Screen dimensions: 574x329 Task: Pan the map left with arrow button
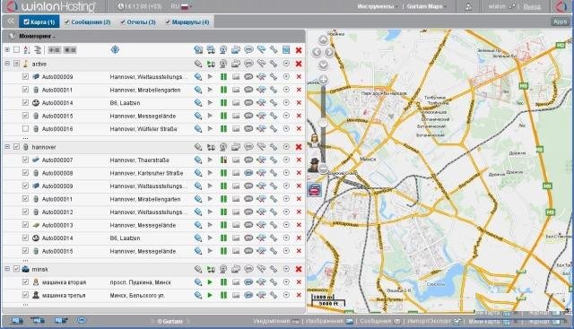click(x=317, y=52)
